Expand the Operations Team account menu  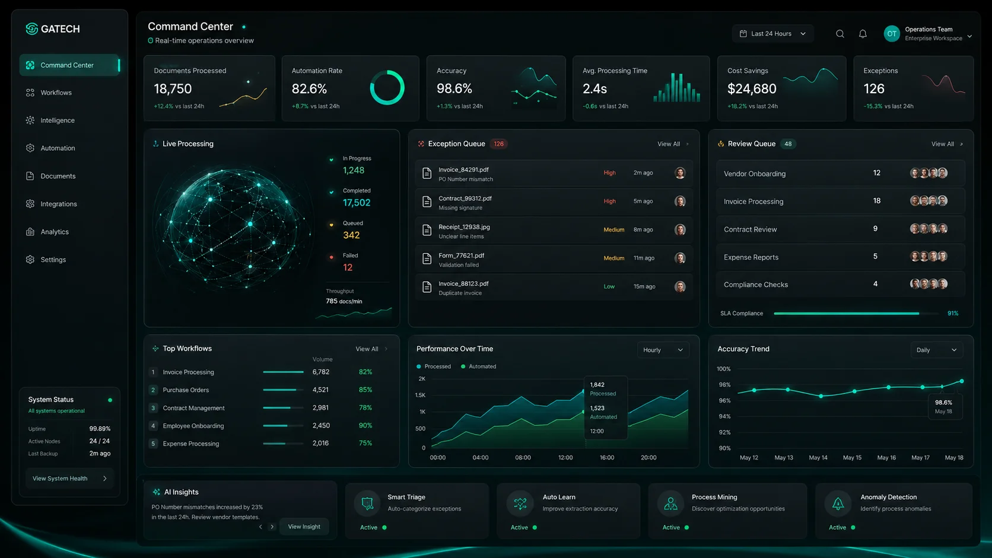(x=969, y=36)
